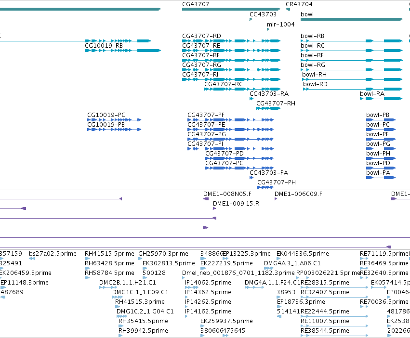Select clone end DME1-006C09.F
Viewport: 410px width, 338px height.
(x=276, y=199)
